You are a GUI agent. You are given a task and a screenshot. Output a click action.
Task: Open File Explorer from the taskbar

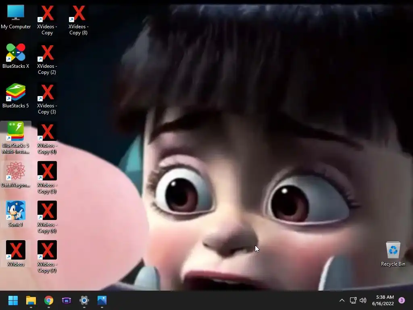tap(31, 300)
